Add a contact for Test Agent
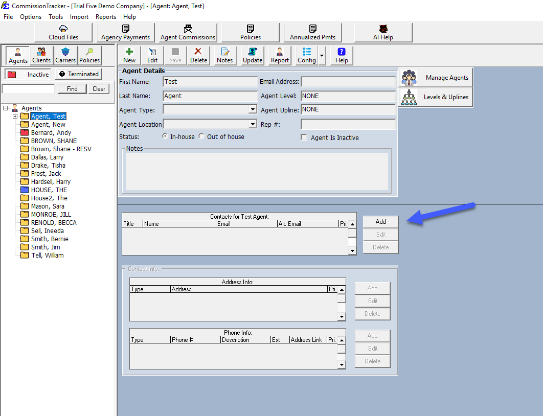The image size is (543, 416). 380,221
